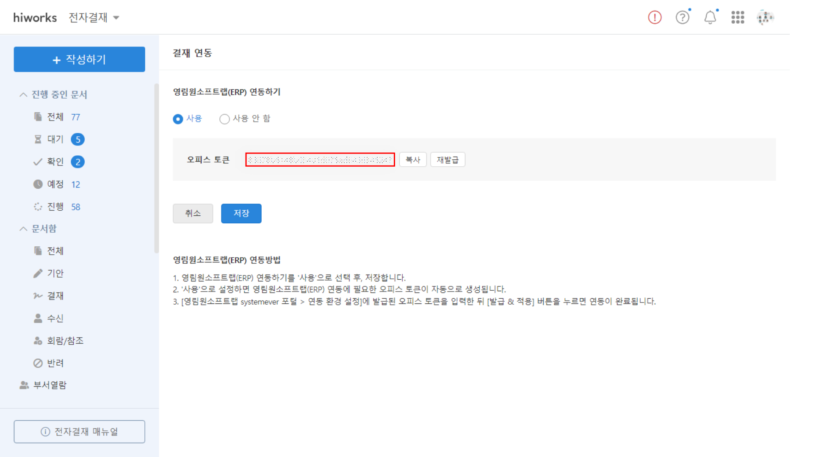This screenshot has width=813, height=457.
Task: Click the 진행 count 58
Action: click(x=75, y=206)
